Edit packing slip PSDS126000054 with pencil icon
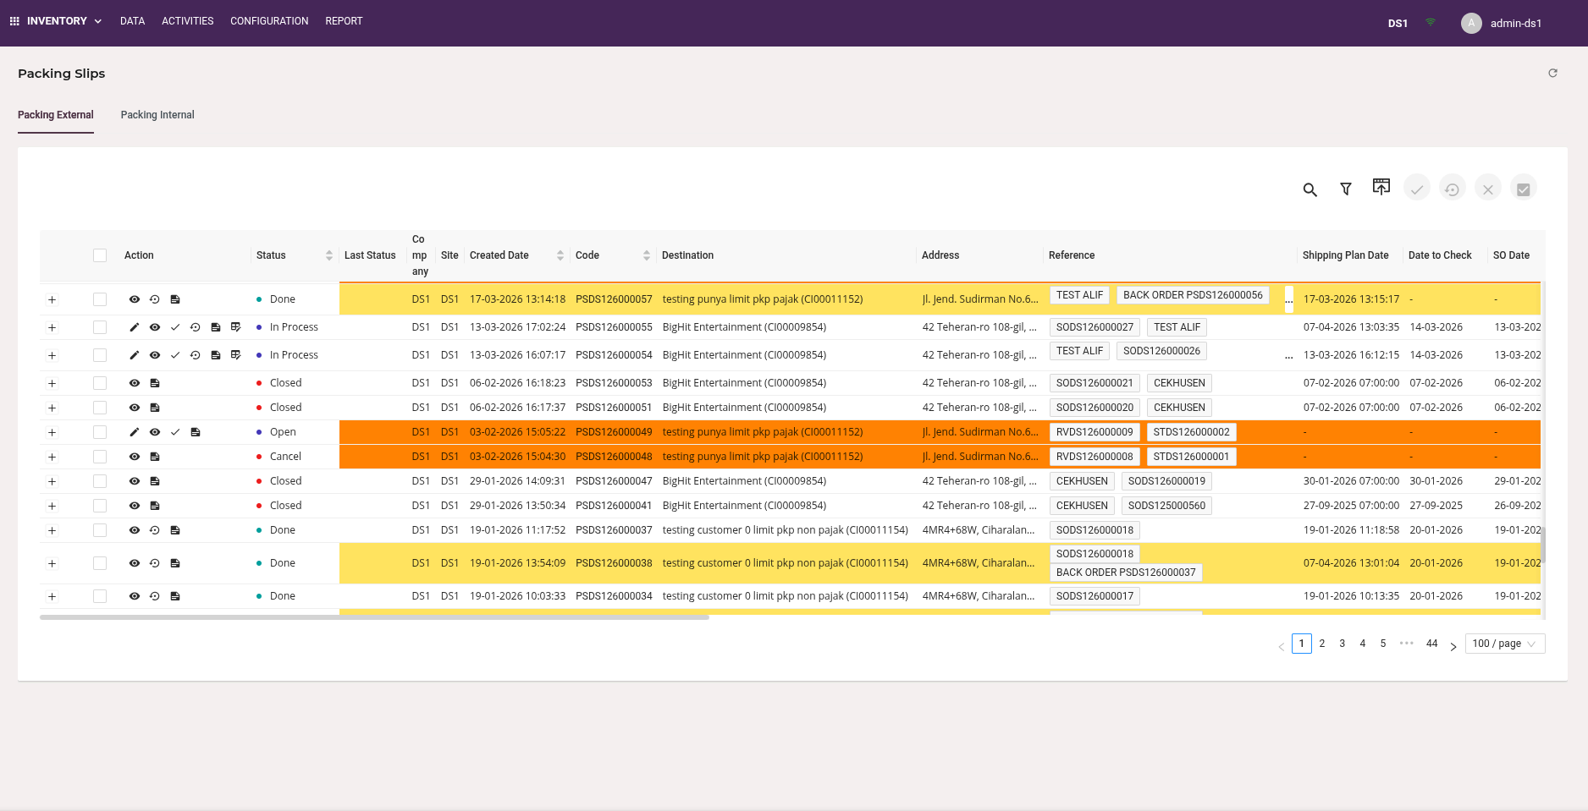 (x=134, y=355)
